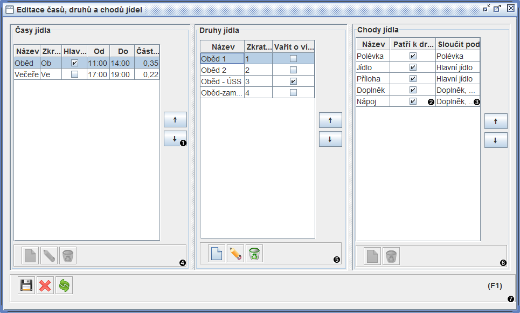This screenshot has width=520, height=313.
Task: Toggle Hlavní checkbox for Večeře row
Action: [x=74, y=74]
